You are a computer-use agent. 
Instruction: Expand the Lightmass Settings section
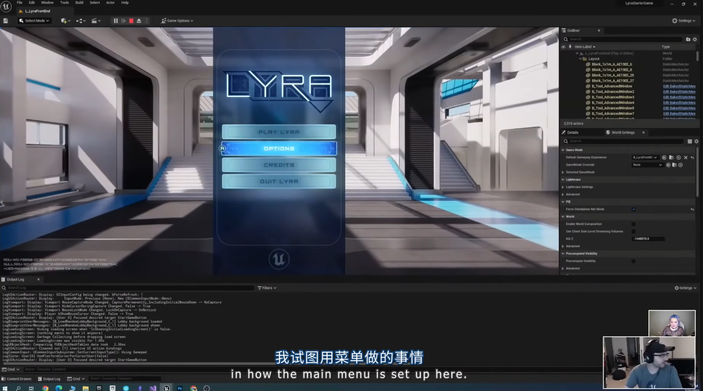coord(563,187)
